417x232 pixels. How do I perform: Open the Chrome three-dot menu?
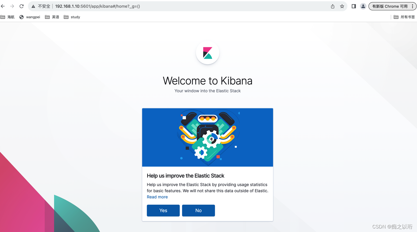(413, 6)
